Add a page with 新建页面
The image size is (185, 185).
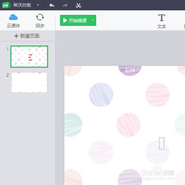[x=27, y=36]
